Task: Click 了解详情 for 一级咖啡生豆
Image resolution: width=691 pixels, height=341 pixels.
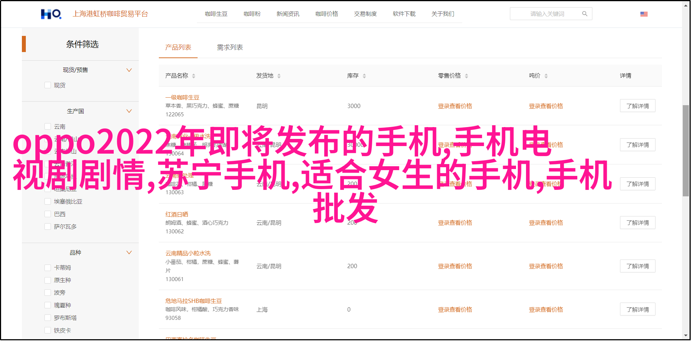Action: [638, 106]
